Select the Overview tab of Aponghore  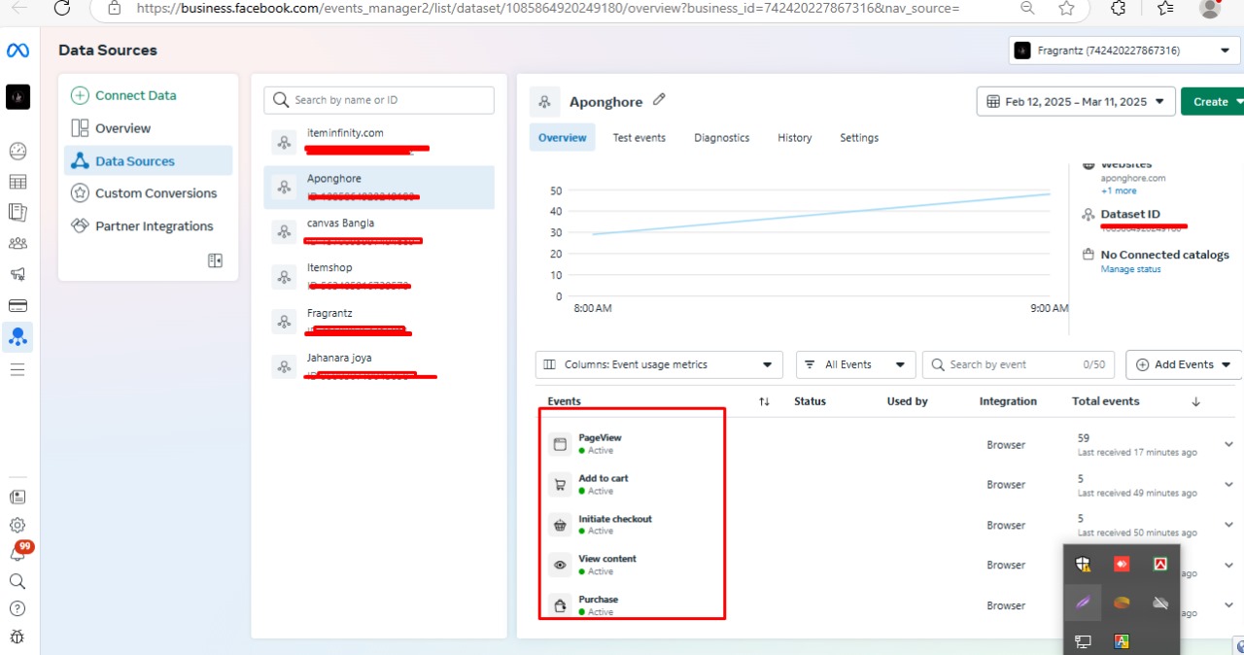pyautogui.click(x=562, y=138)
